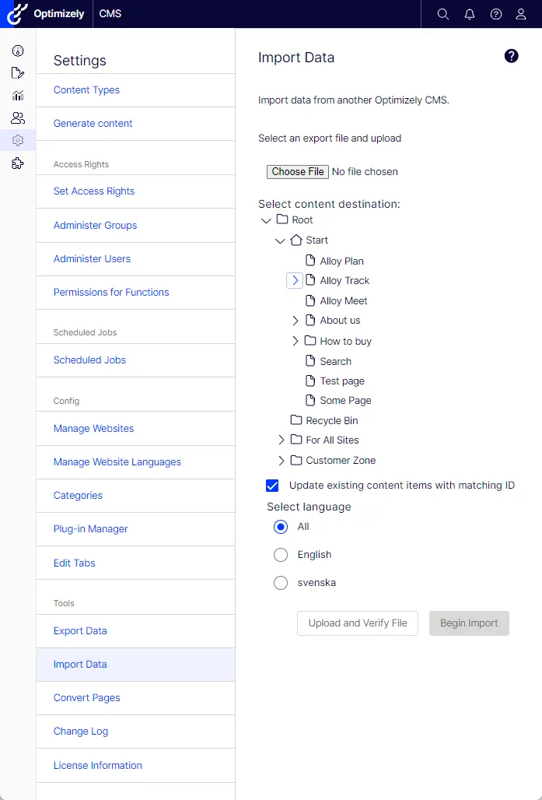542x800 pixels.
Task: Open Set Access Rights
Action: coord(135,191)
